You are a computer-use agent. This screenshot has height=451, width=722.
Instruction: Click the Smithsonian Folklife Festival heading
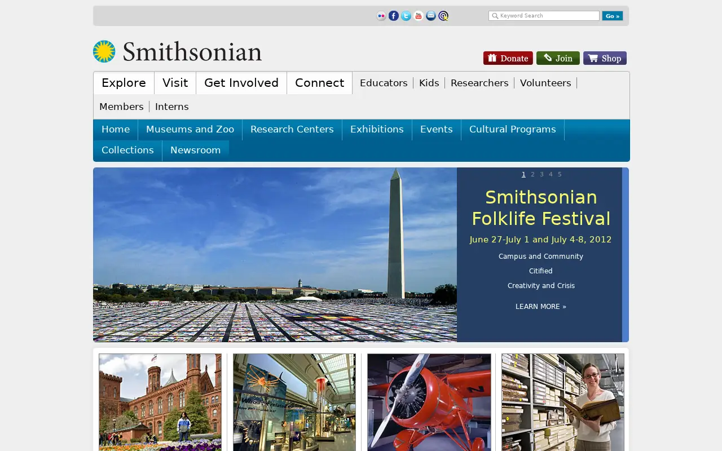[x=541, y=207]
